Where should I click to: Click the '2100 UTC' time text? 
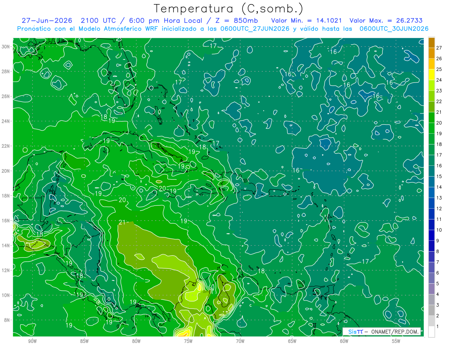[99, 21]
